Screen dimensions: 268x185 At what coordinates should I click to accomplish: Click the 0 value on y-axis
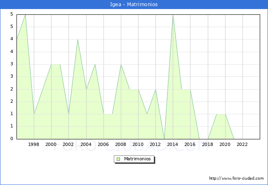click(12, 139)
